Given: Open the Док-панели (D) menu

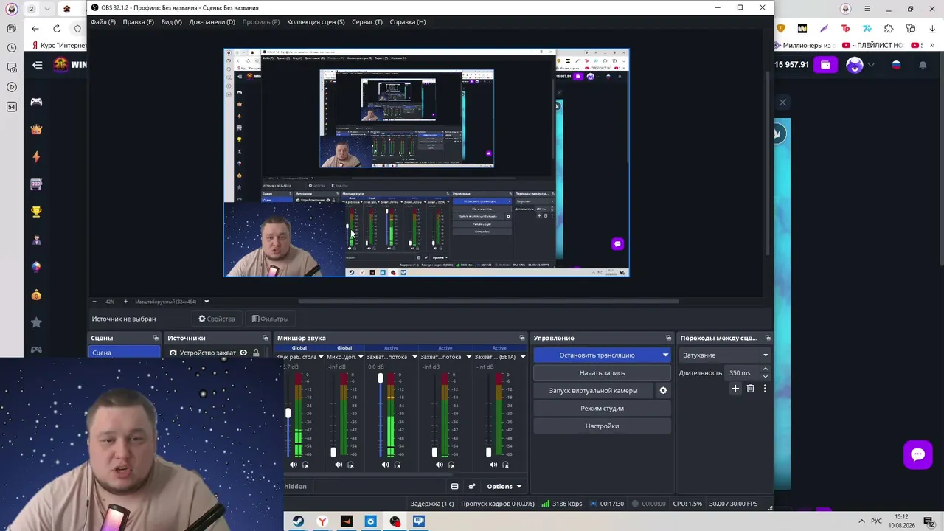Looking at the screenshot, I should 212,22.
